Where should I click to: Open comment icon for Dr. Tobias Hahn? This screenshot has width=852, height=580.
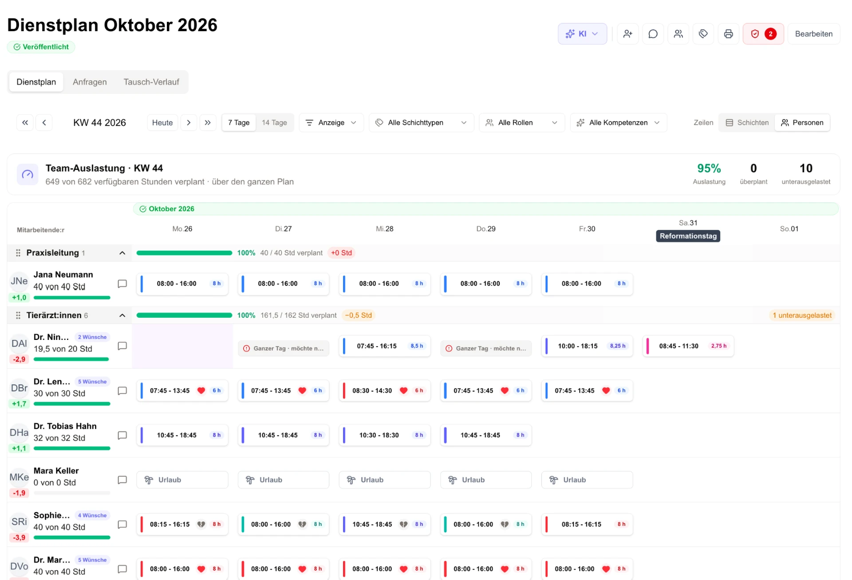[122, 435]
